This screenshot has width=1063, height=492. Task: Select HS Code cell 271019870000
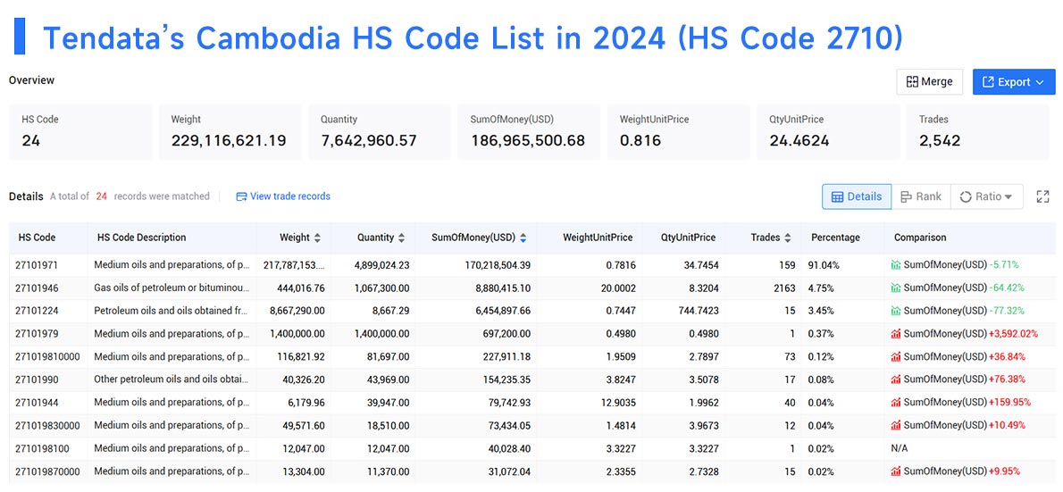[47, 471]
